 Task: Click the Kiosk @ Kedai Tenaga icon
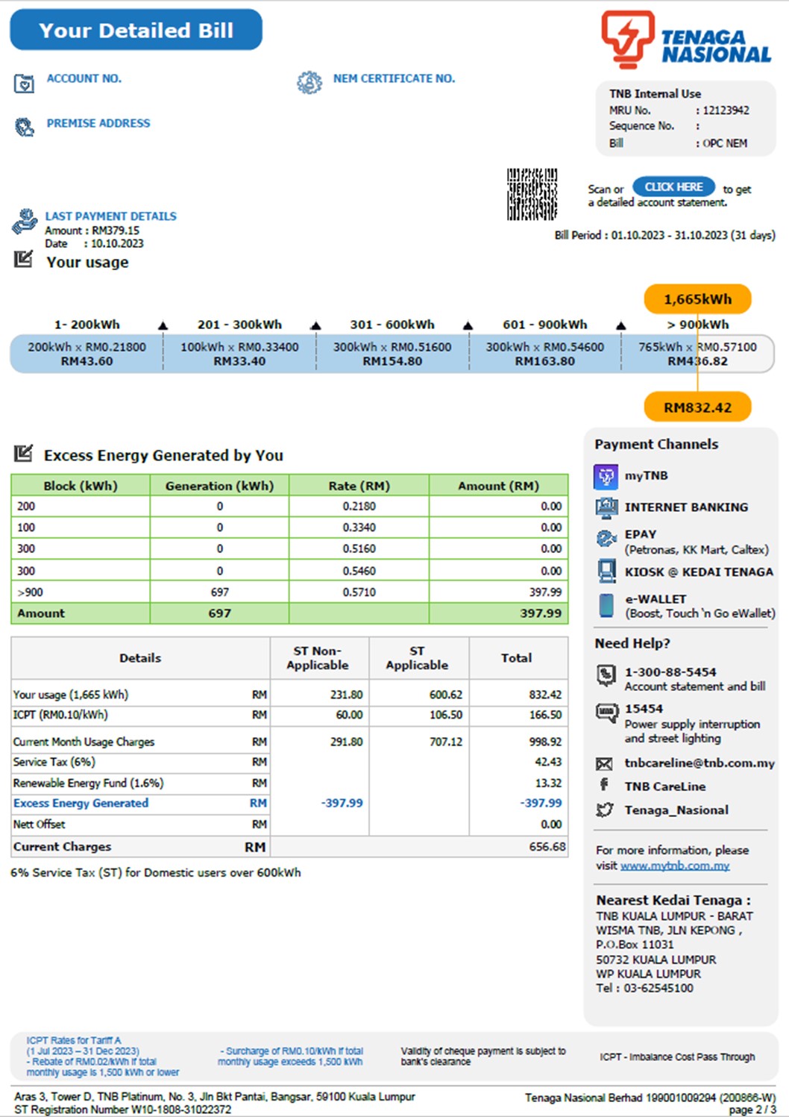[606, 572]
